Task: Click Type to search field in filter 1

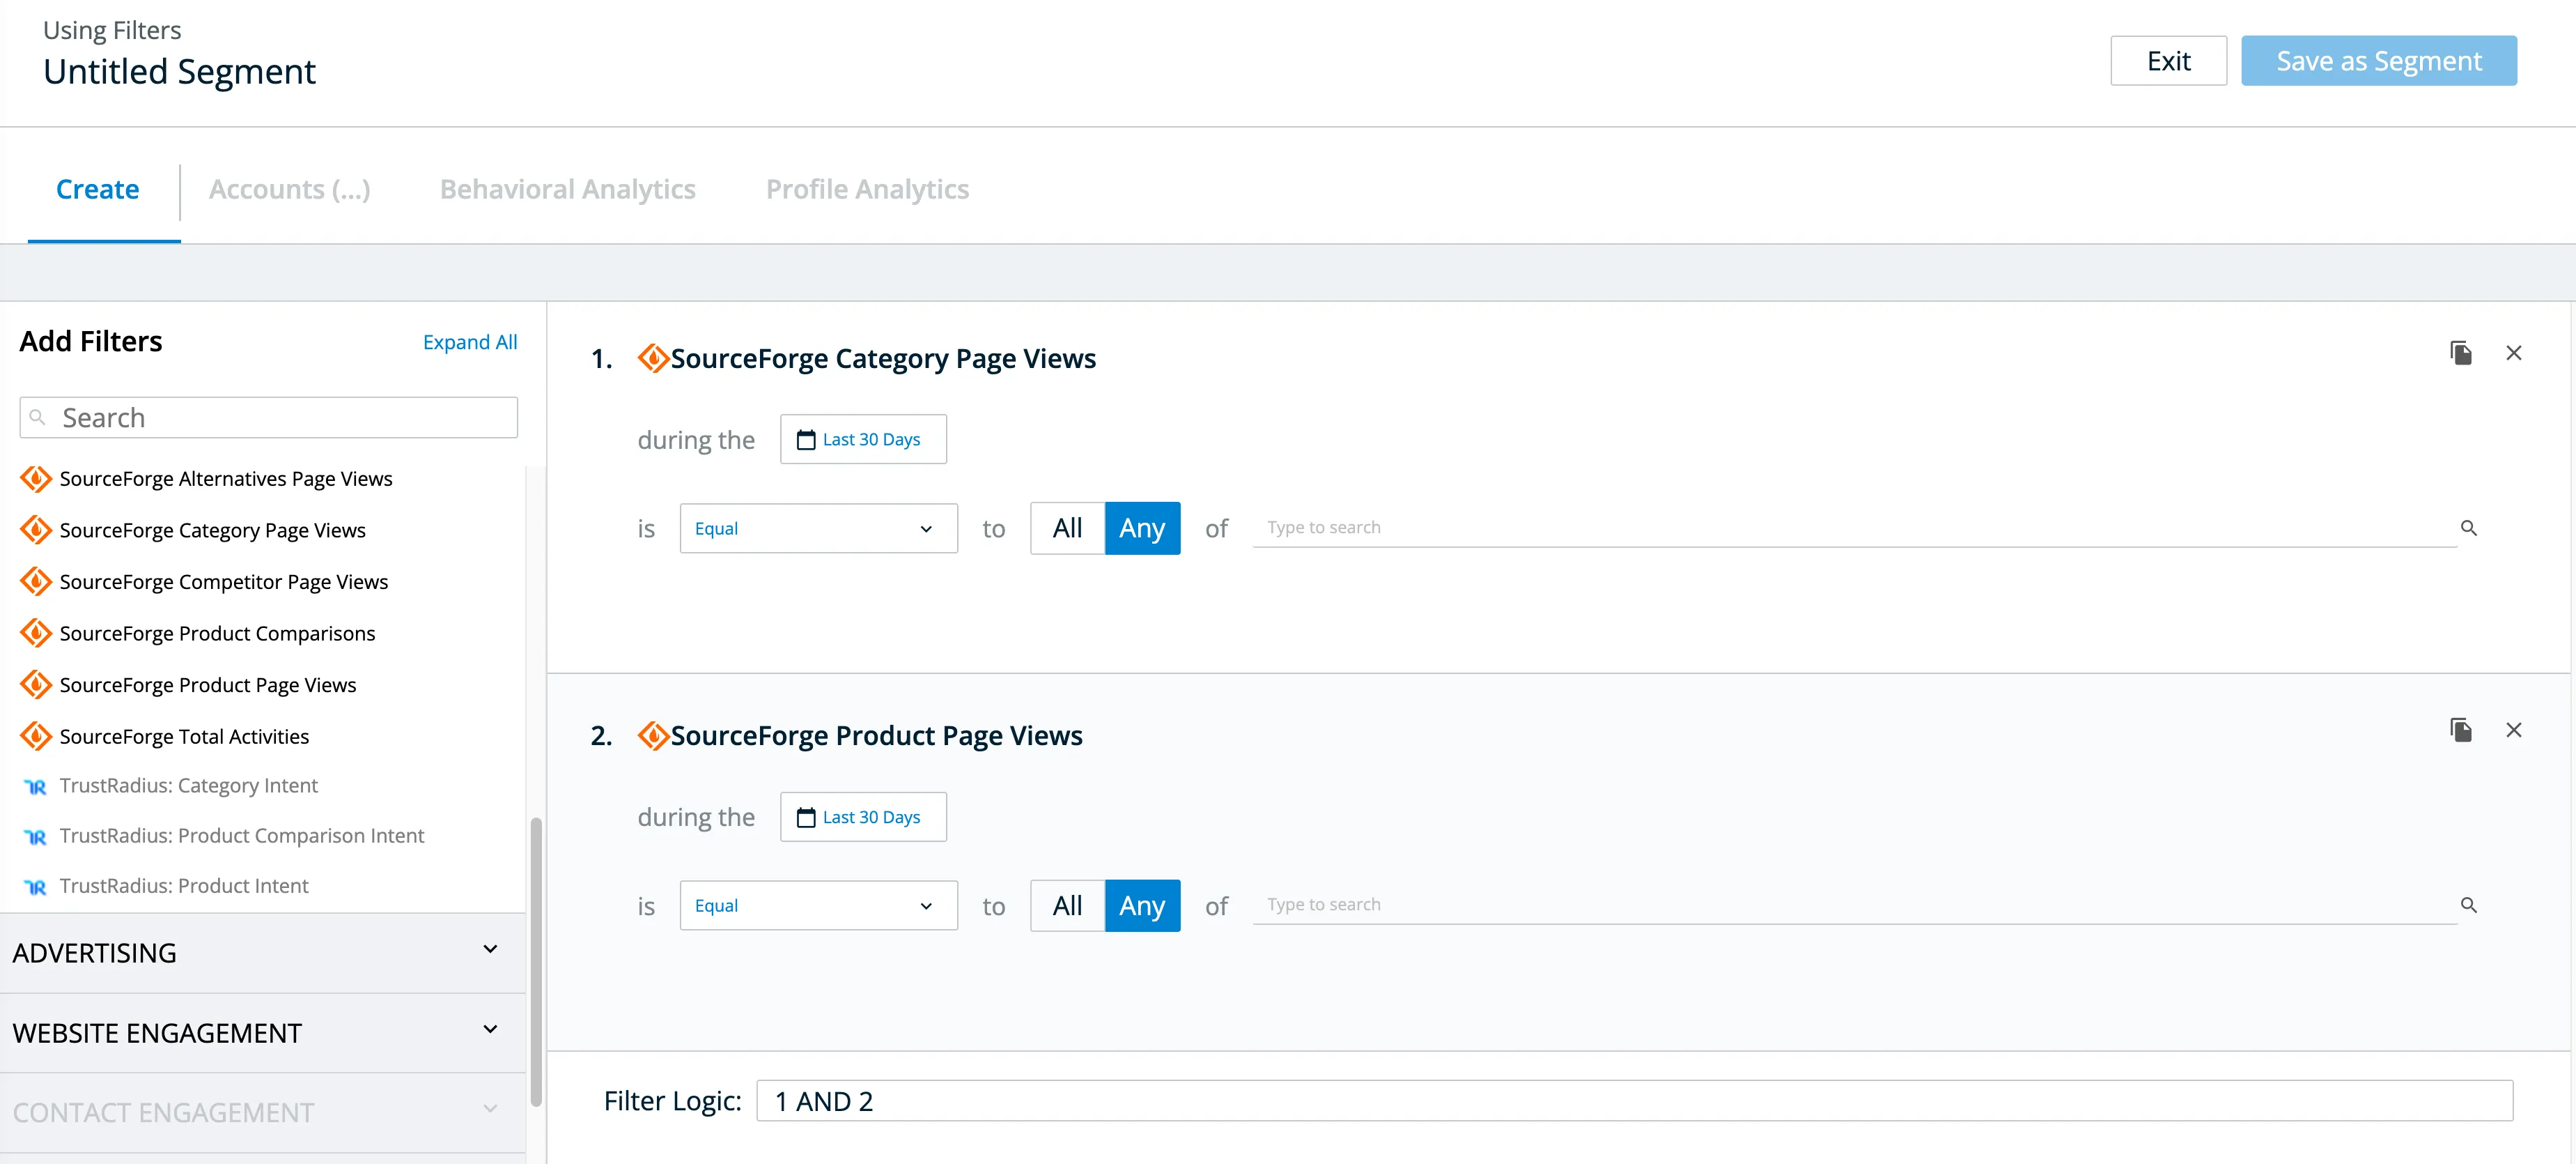Action: click(1854, 528)
